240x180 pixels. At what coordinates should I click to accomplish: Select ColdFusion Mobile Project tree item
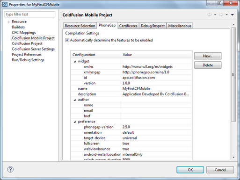(x=33, y=38)
